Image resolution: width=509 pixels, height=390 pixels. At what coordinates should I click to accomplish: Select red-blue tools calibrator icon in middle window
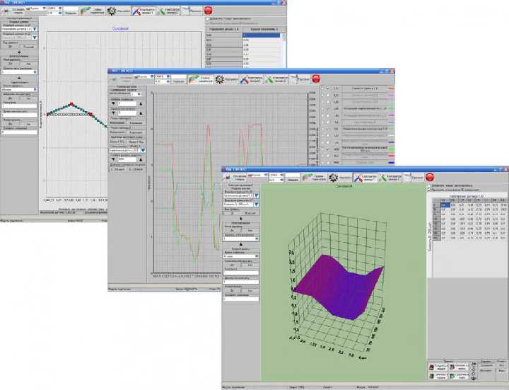pyautogui.click(x=245, y=79)
